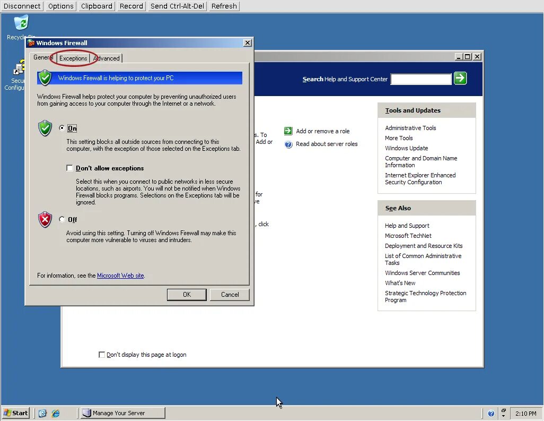
Task: Open Administrative Tools link
Action: tap(410, 128)
